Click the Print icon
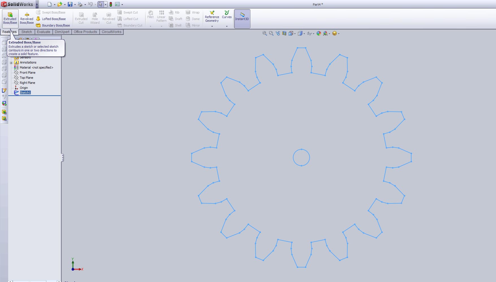The height and width of the screenshot is (282, 496). [80, 4]
